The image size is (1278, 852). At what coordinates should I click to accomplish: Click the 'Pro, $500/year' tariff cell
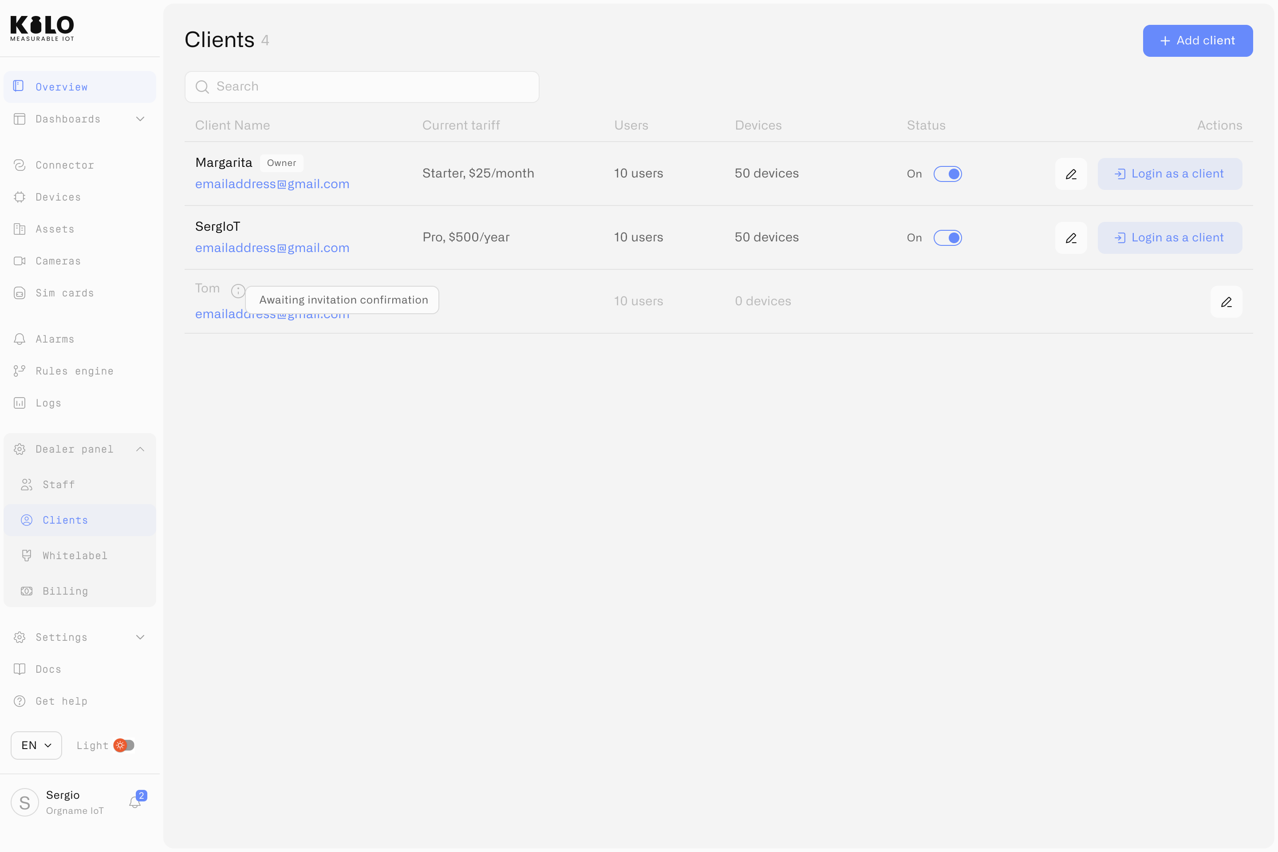click(x=465, y=237)
